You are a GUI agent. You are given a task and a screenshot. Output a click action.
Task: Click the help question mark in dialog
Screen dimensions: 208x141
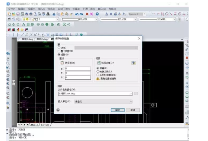tap(58, 110)
